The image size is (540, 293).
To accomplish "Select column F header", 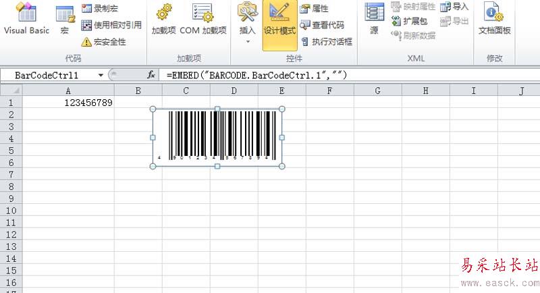I will 329,90.
